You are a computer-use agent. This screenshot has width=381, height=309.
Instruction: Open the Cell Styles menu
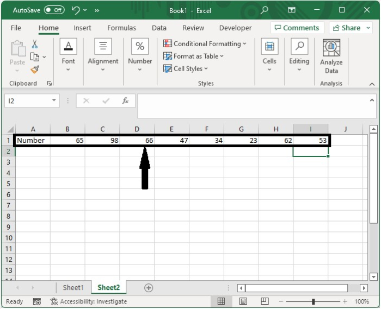coord(186,68)
